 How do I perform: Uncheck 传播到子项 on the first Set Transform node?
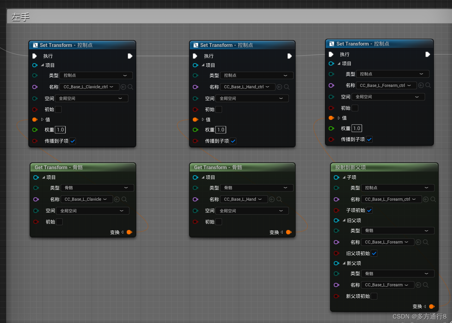(73, 141)
